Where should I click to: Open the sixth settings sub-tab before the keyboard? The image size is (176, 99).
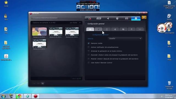click(x=131, y=29)
